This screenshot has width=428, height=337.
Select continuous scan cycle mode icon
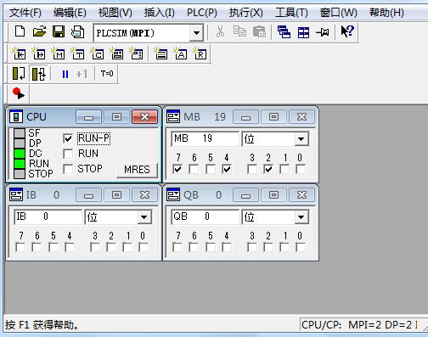tap(39, 74)
